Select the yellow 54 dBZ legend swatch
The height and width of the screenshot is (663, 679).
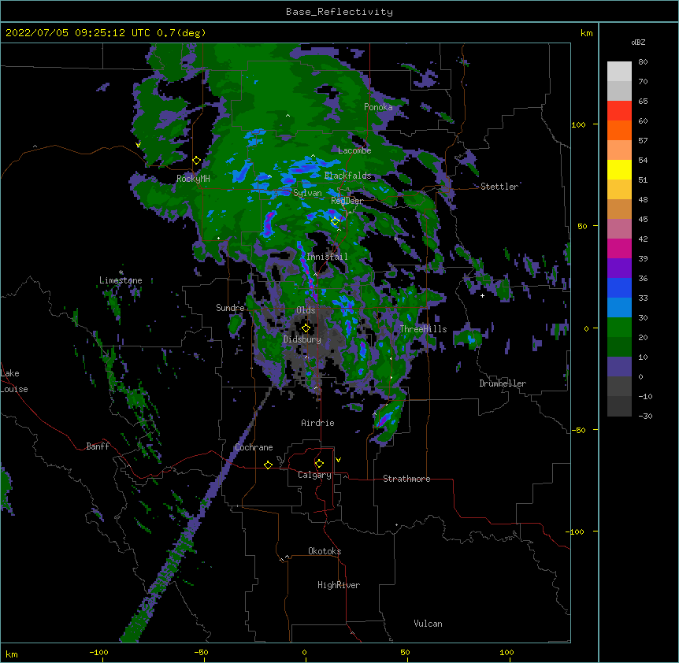click(619, 169)
